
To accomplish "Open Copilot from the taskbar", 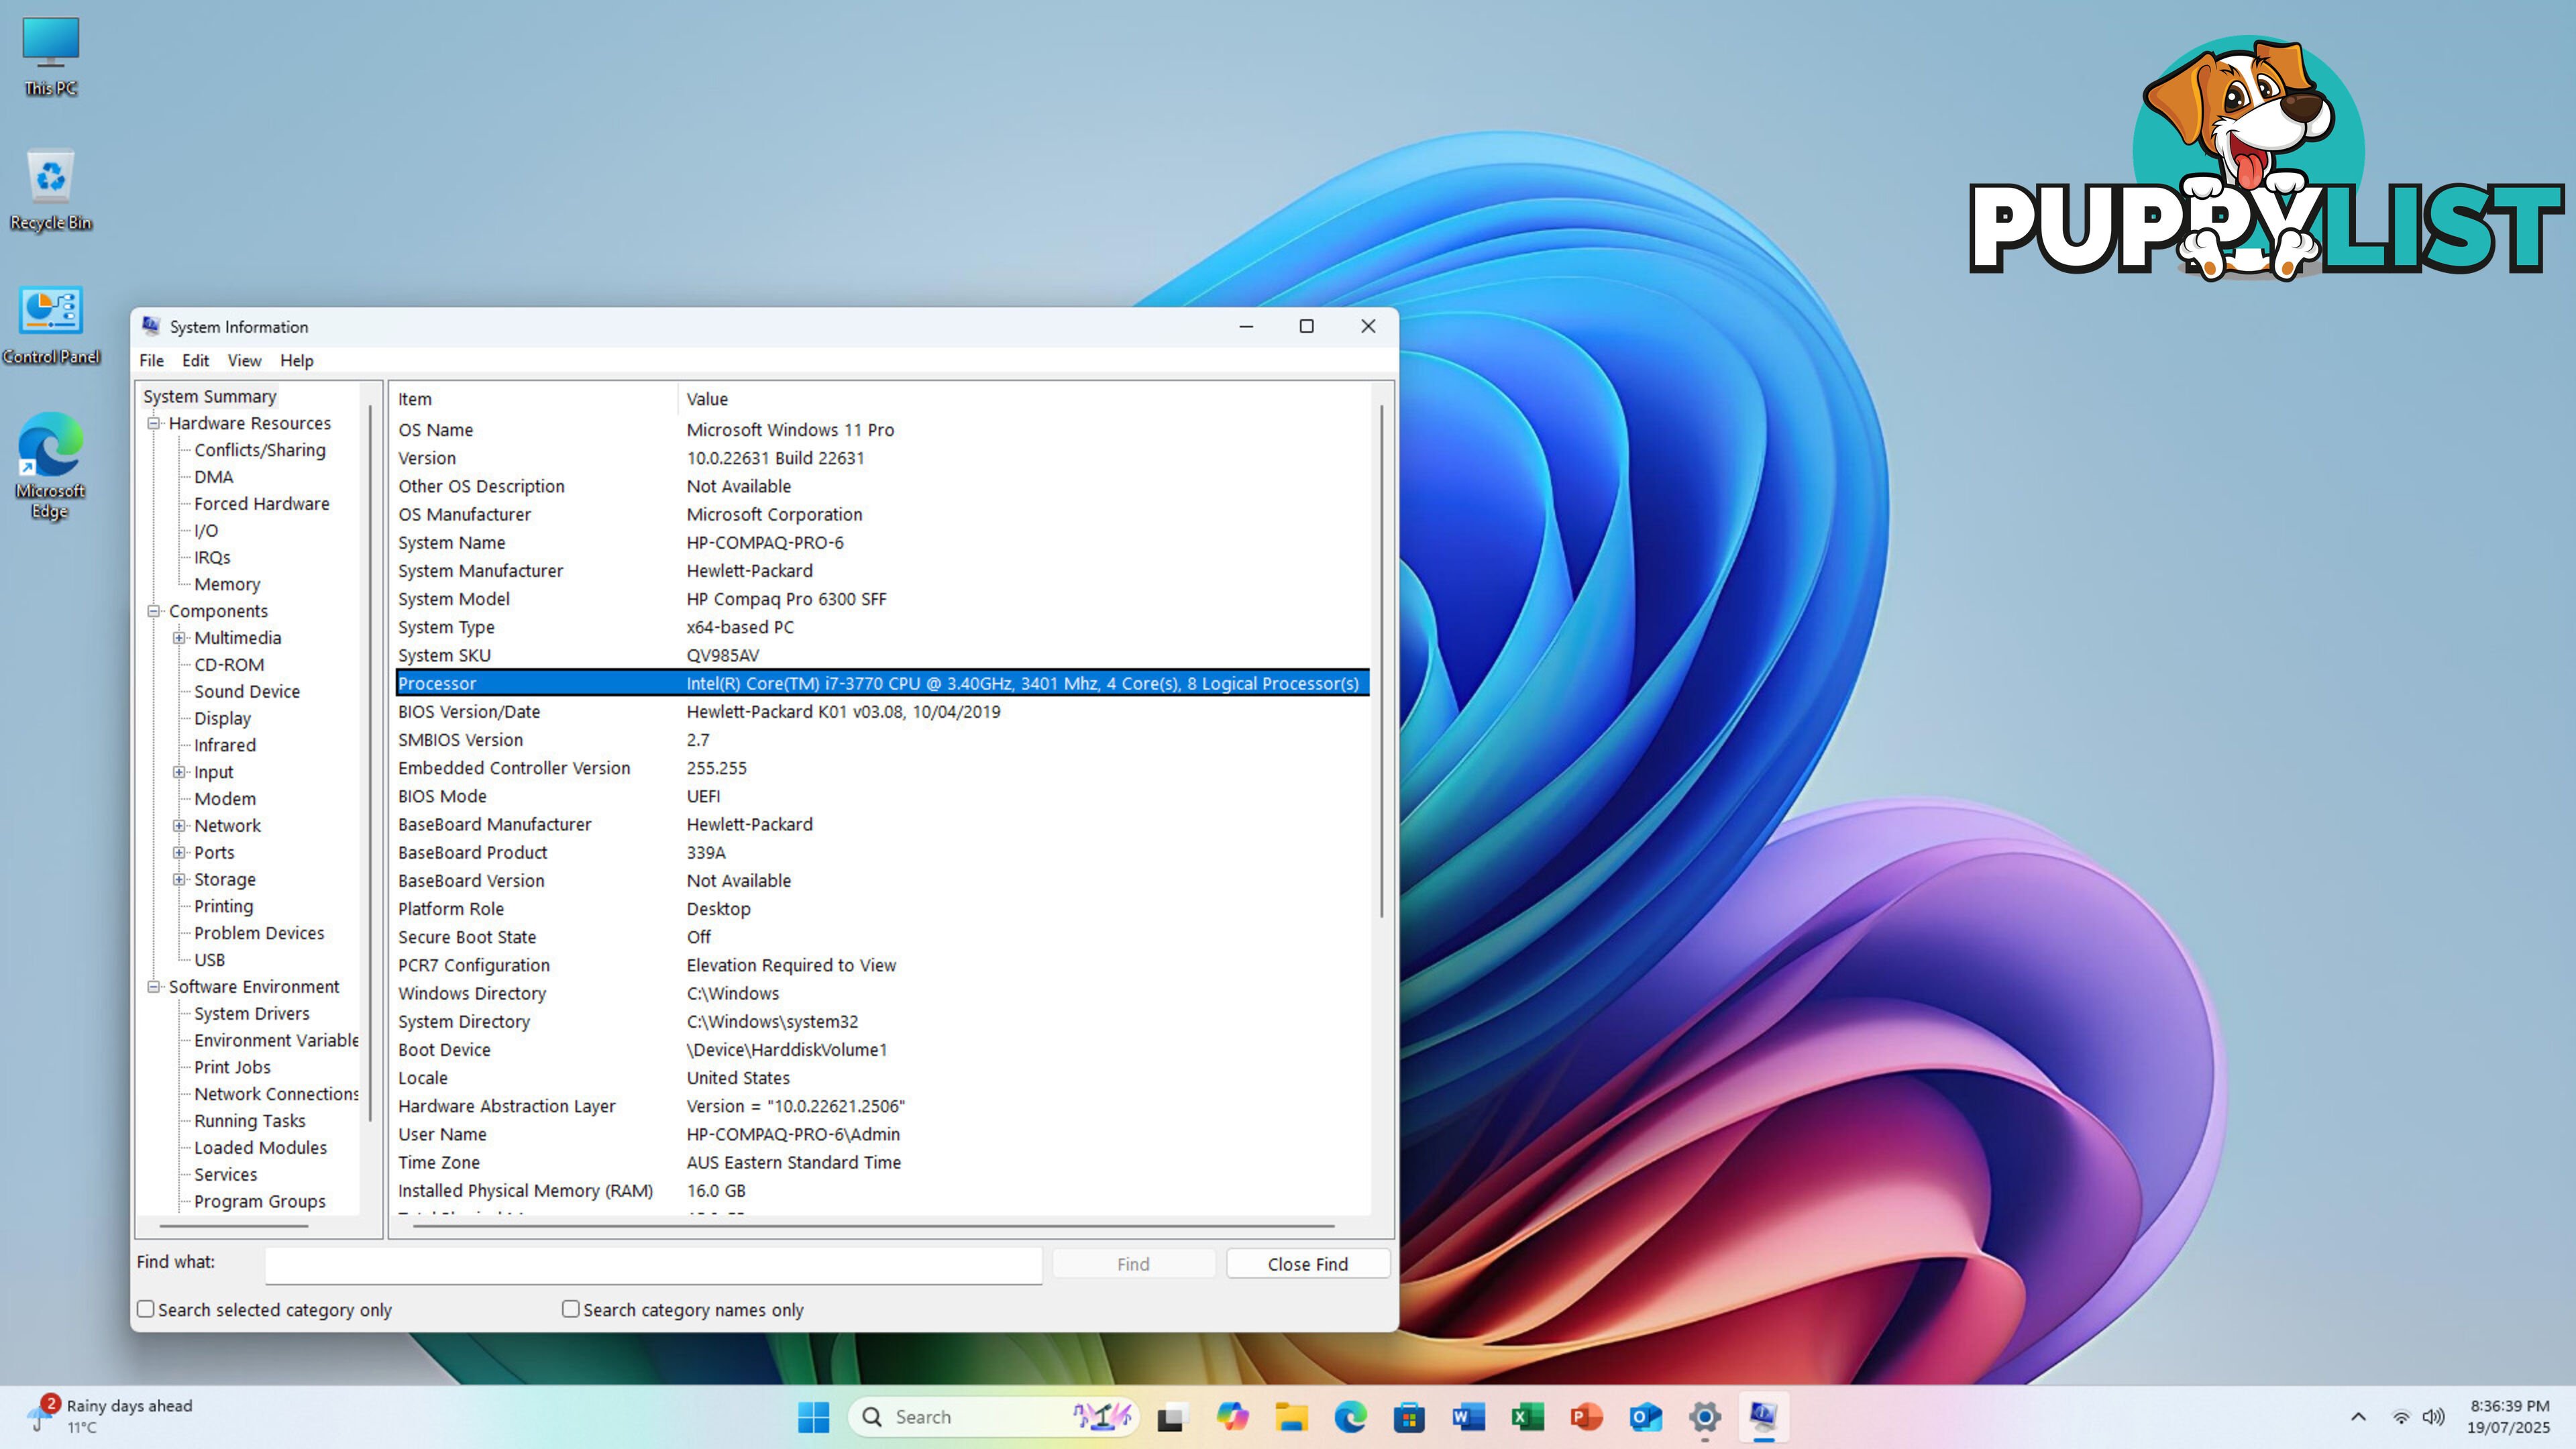I will tap(1232, 1416).
